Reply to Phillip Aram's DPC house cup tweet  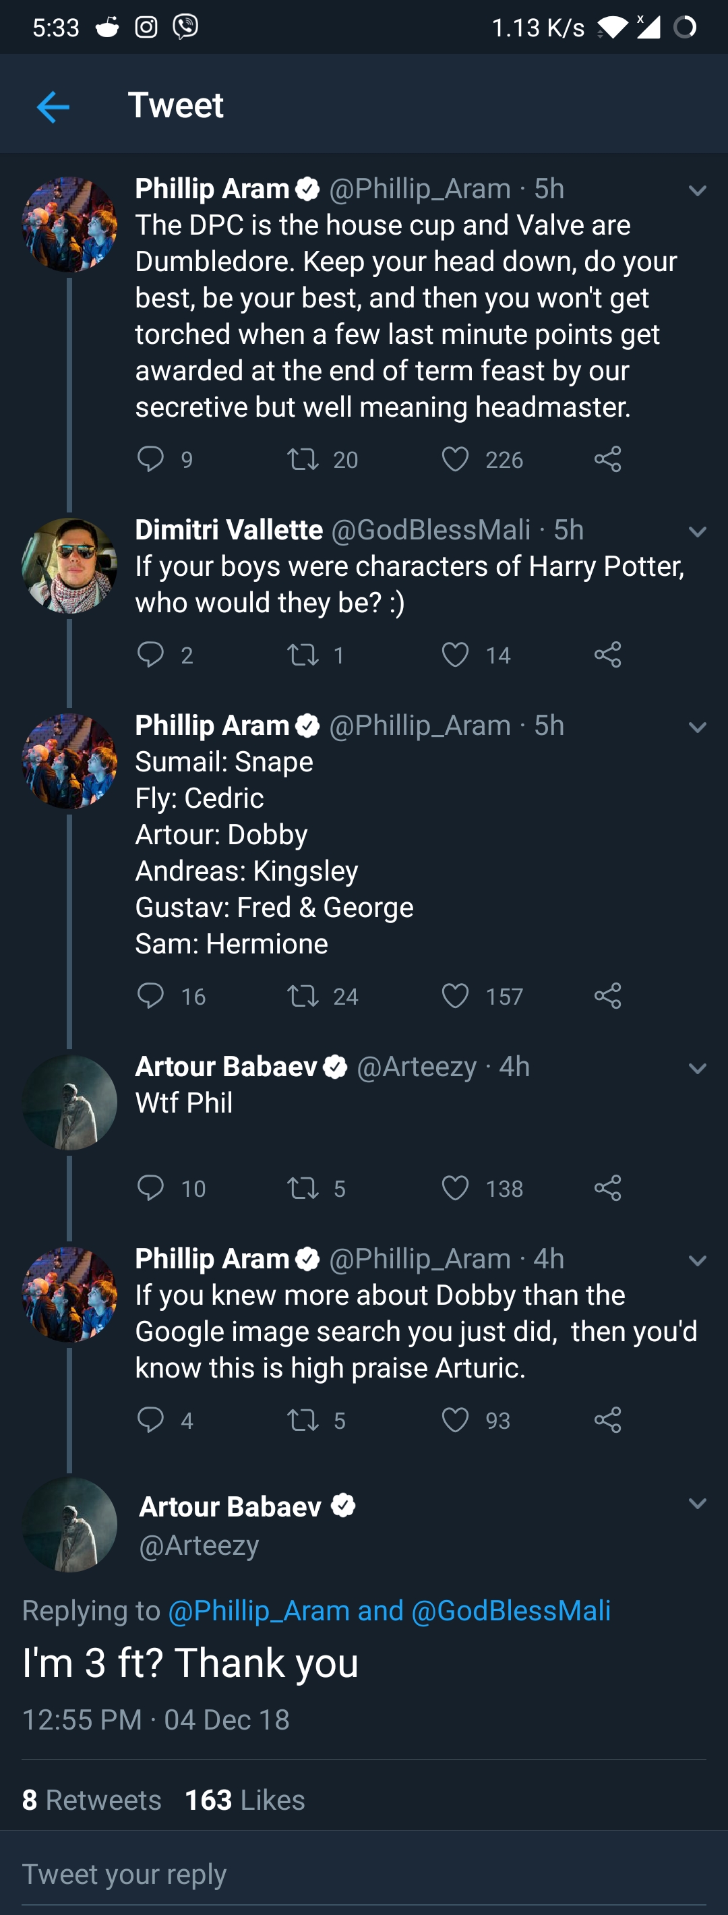tap(152, 459)
